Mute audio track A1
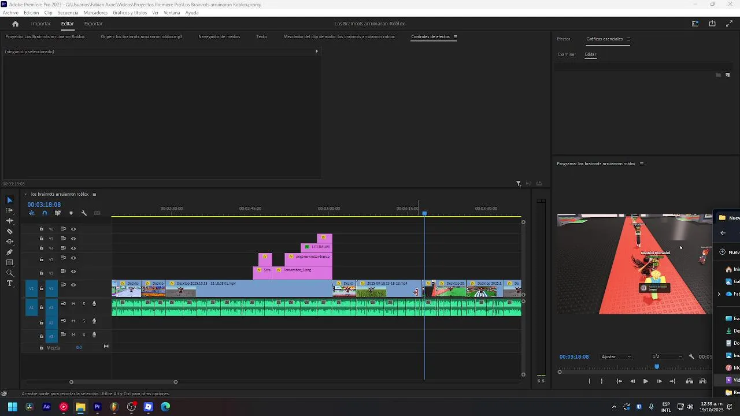The image size is (740, 416). click(x=73, y=304)
